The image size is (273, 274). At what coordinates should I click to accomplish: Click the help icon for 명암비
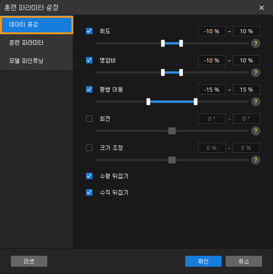click(x=256, y=72)
